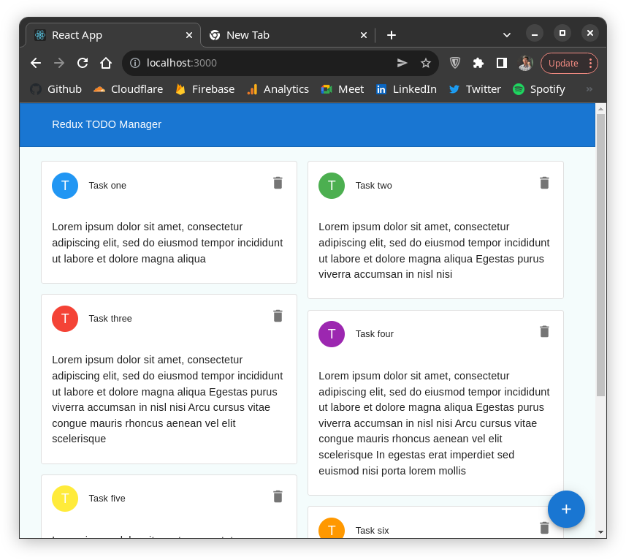
Task: Select the 'Task one' title text
Action: (107, 186)
